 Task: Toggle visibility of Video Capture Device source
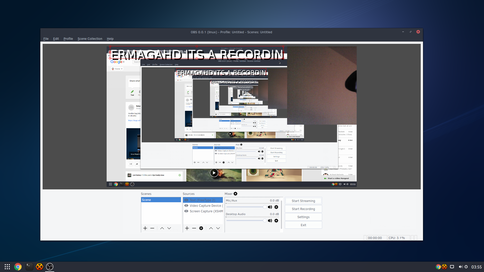pos(186,206)
